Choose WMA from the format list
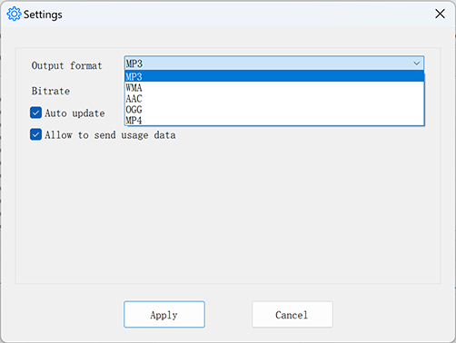The width and height of the screenshot is (456, 343). click(x=274, y=88)
